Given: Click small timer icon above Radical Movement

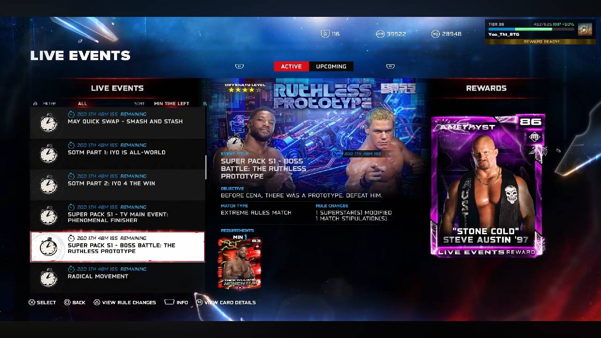Looking at the screenshot, I should pos(71,269).
